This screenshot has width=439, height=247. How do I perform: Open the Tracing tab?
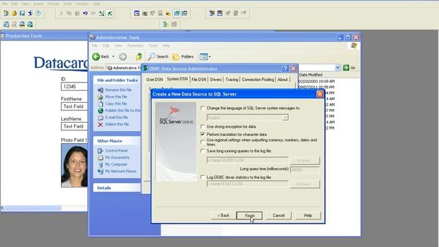(232, 80)
